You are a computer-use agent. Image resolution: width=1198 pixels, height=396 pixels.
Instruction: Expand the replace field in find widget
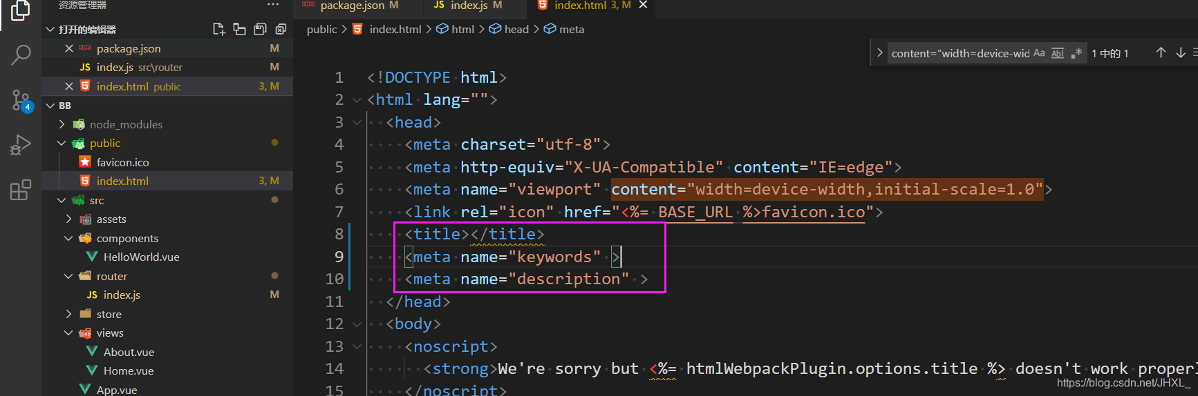pos(879,53)
